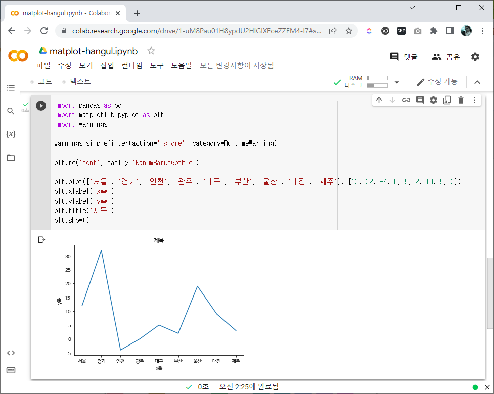Star the matplot-hangul.ipynb notebook
Screen dimensions: 494x394
click(151, 51)
